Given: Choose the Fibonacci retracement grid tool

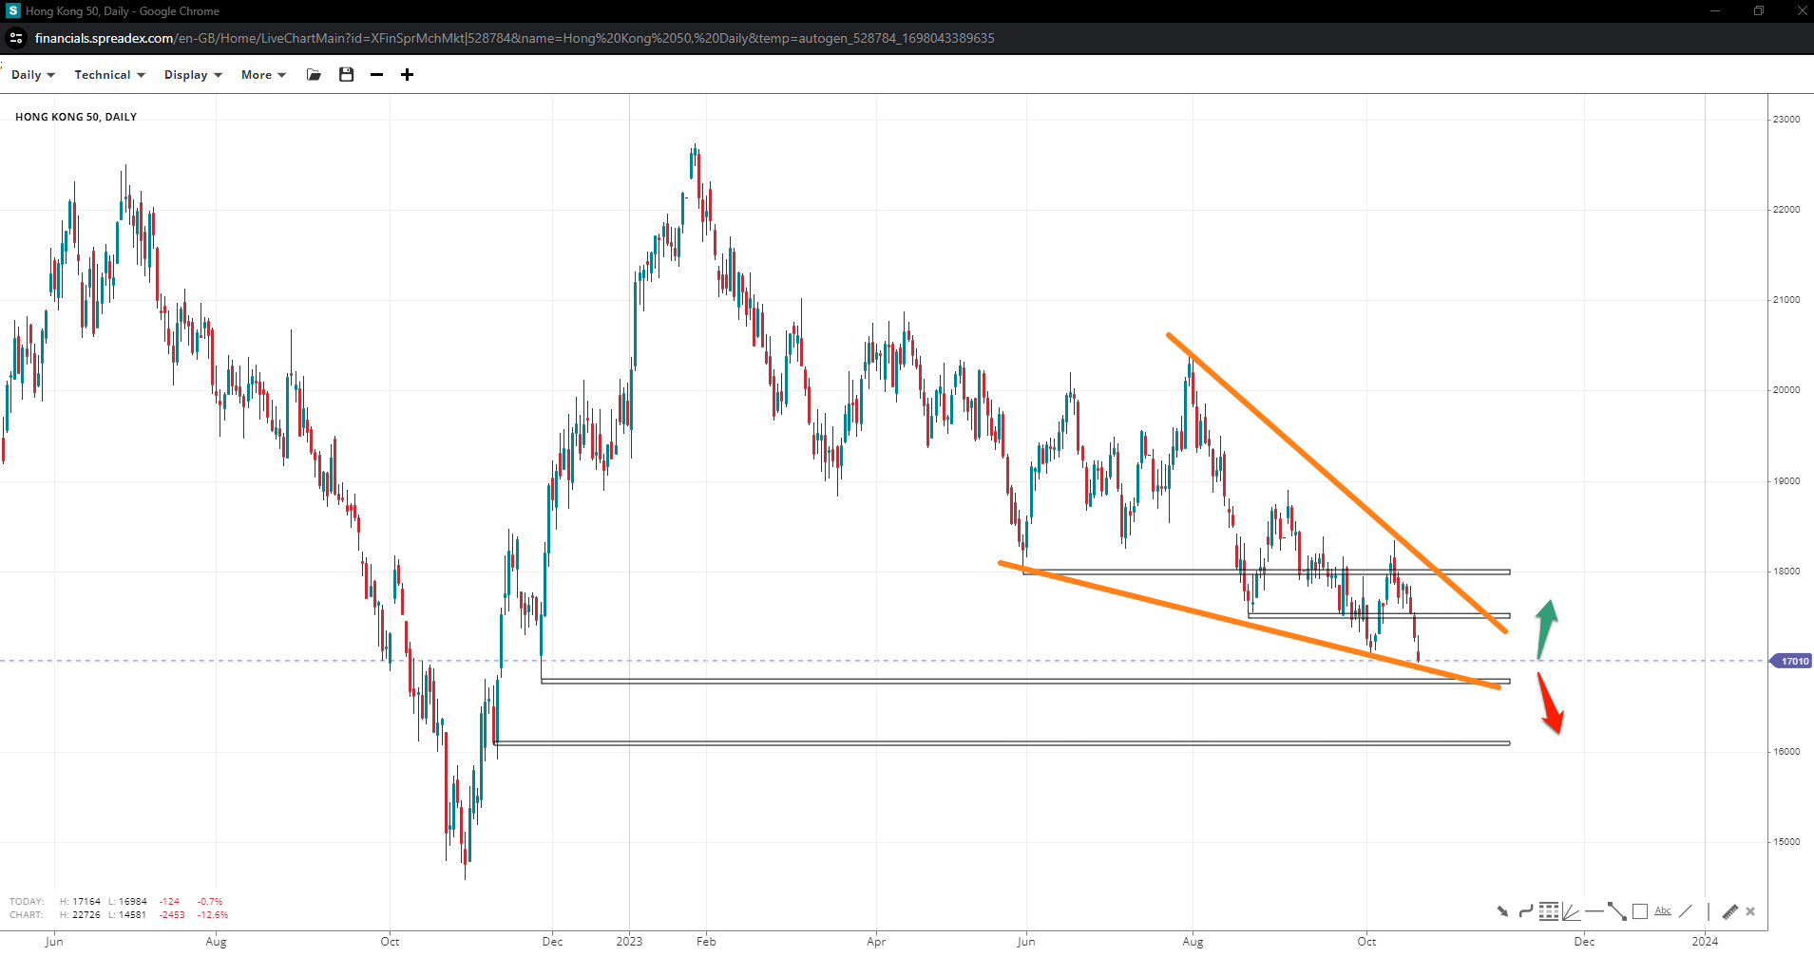Looking at the screenshot, I should coord(1548,911).
